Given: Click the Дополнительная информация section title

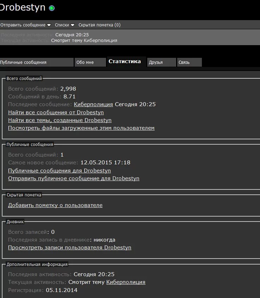Looking at the screenshot, I should coord(37,264).
